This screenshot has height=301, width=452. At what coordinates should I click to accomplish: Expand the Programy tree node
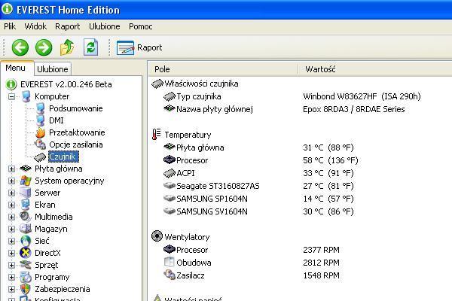coord(11,278)
